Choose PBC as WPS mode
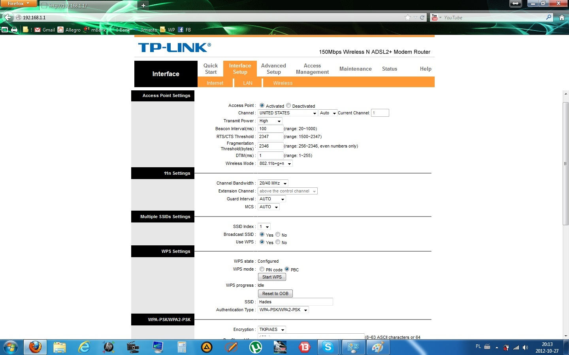This screenshot has width=569, height=355. pos(287,269)
